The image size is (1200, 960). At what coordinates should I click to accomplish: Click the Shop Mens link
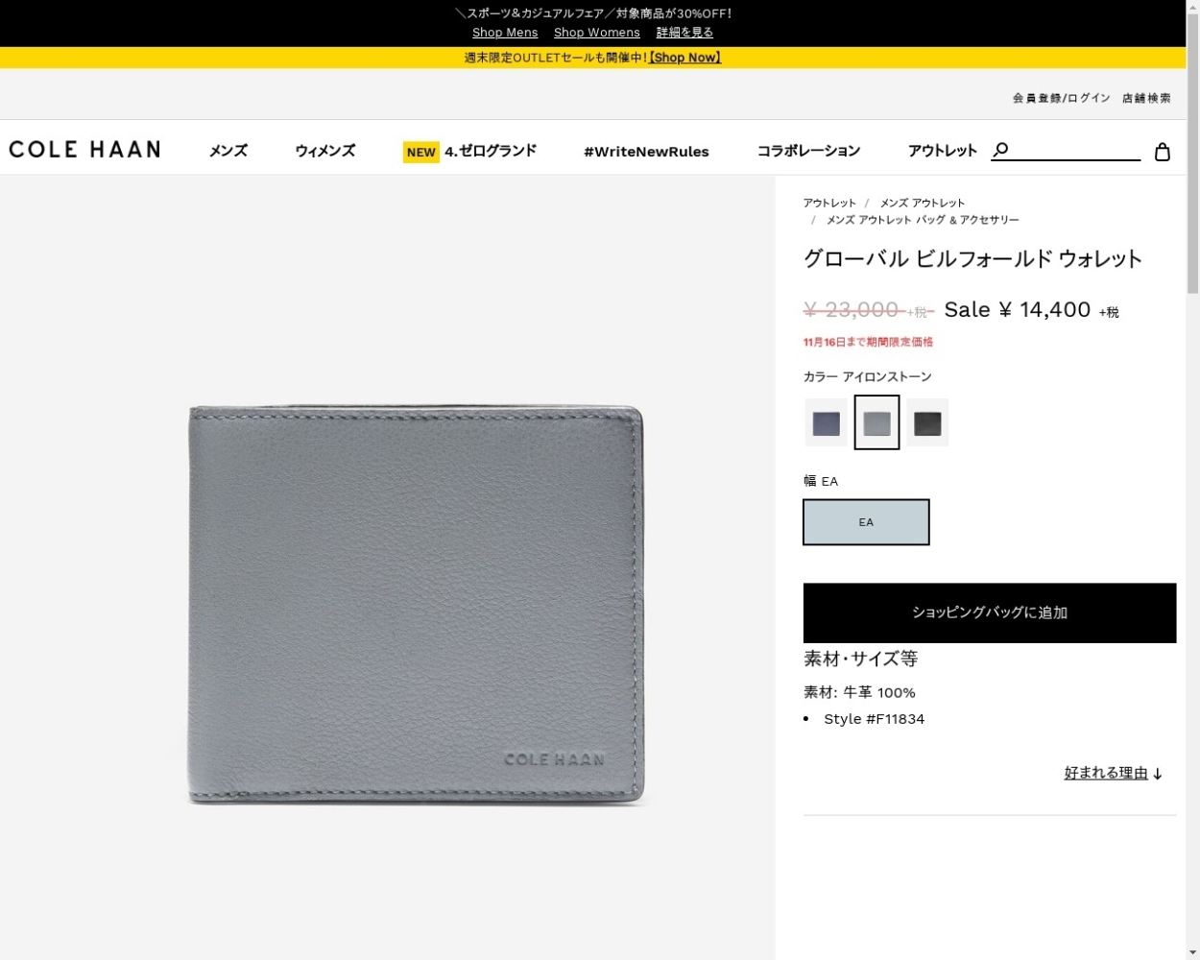click(505, 33)
